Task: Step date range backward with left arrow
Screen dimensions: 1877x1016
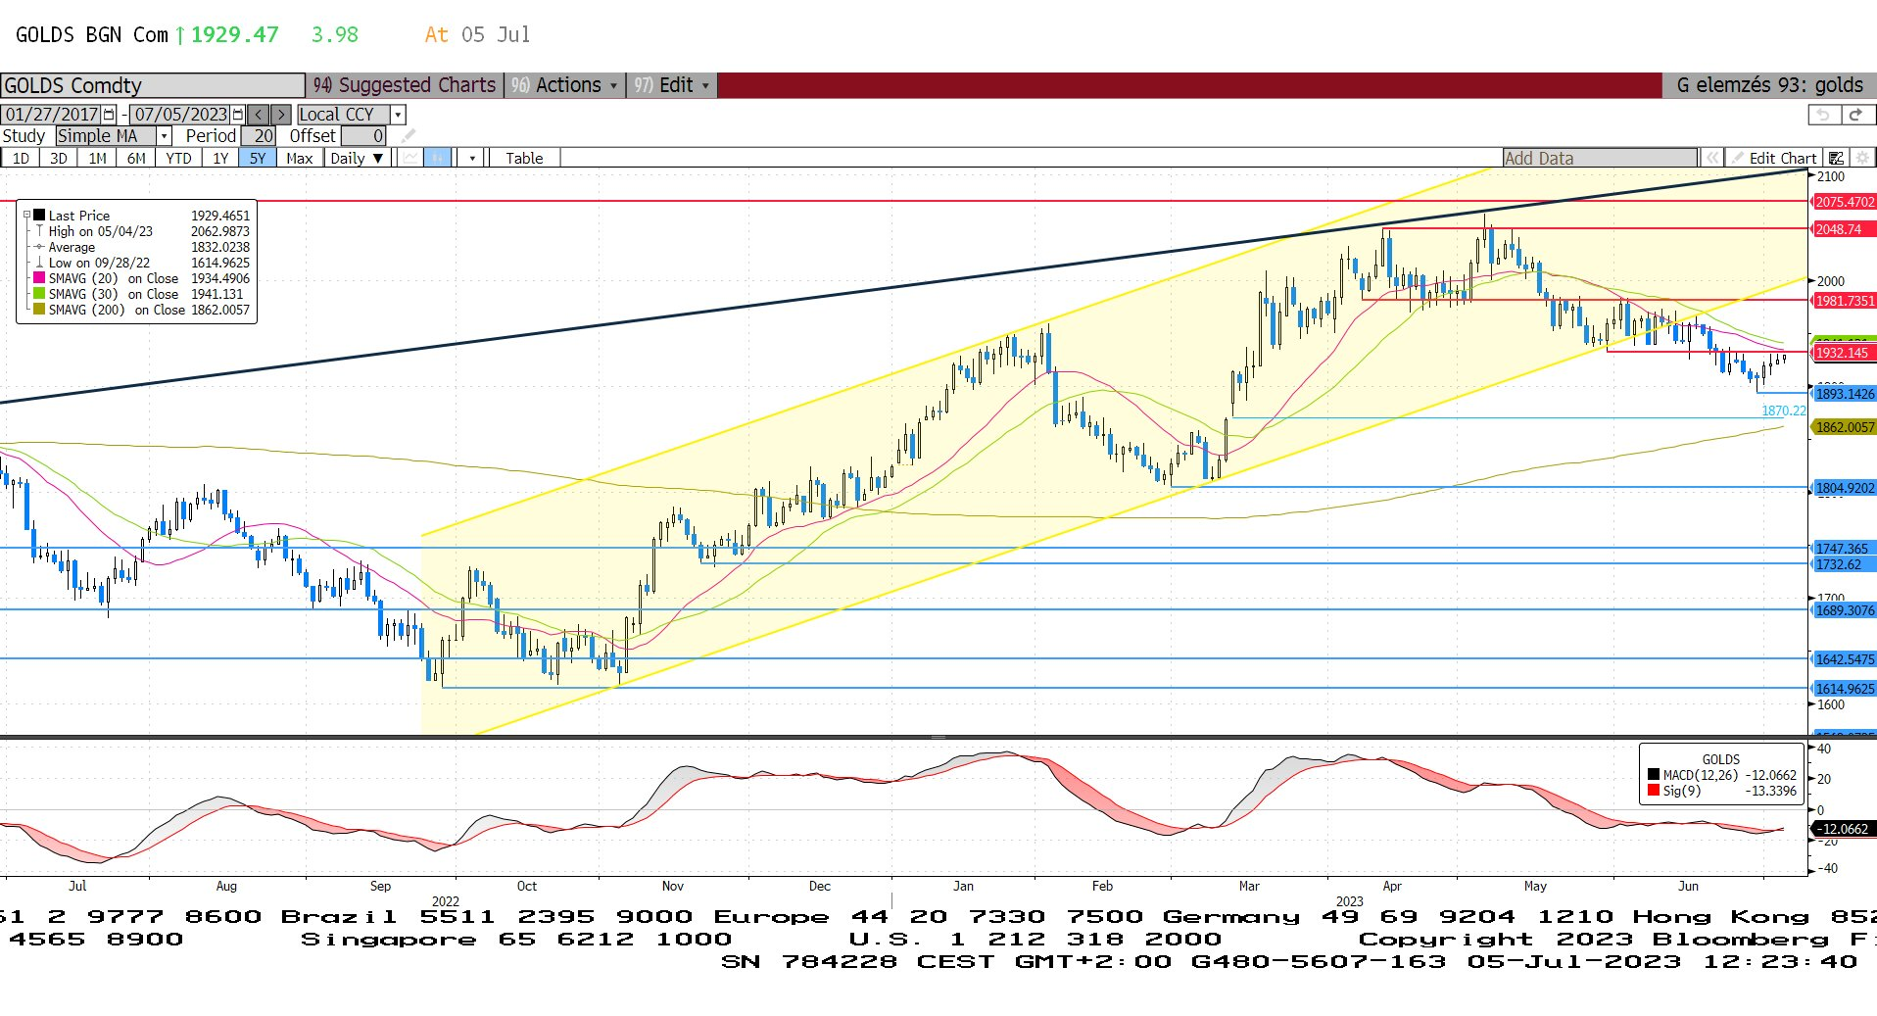Action: (258, 115)
